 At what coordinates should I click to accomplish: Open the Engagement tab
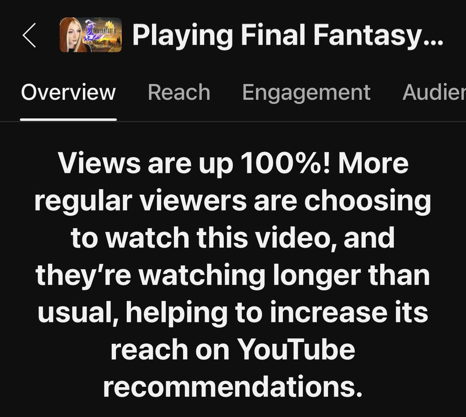click(306, 93)
